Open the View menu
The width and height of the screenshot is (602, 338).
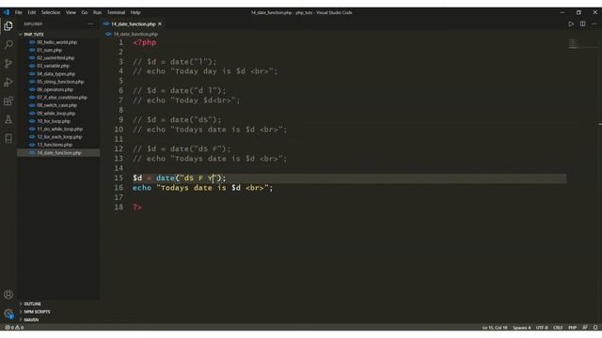(71, 12)
